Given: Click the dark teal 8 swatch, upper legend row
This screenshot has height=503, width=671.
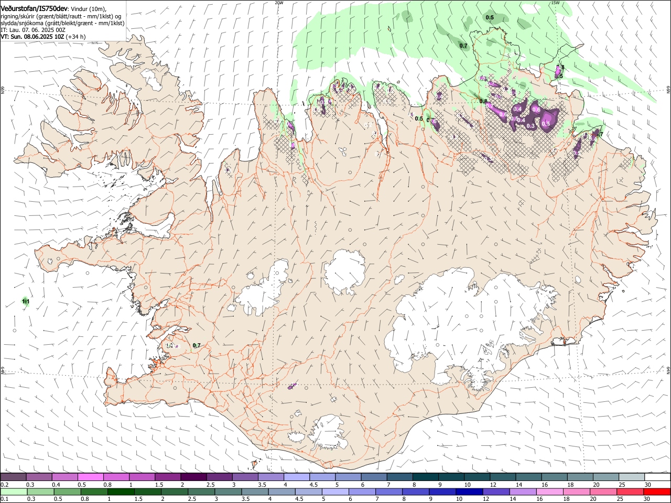Looking at the screenshot, I should 425,477.
